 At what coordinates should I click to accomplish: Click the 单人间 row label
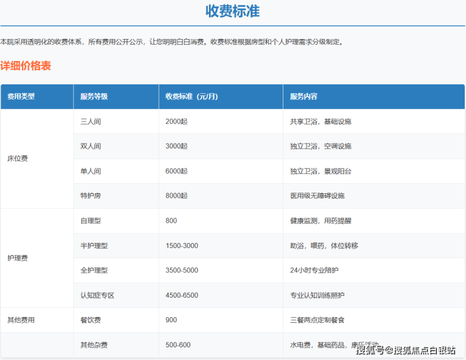tap(91, 171)
